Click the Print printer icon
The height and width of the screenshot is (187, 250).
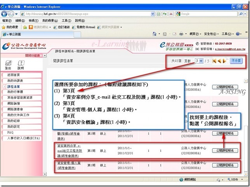[x=181, y=34]
